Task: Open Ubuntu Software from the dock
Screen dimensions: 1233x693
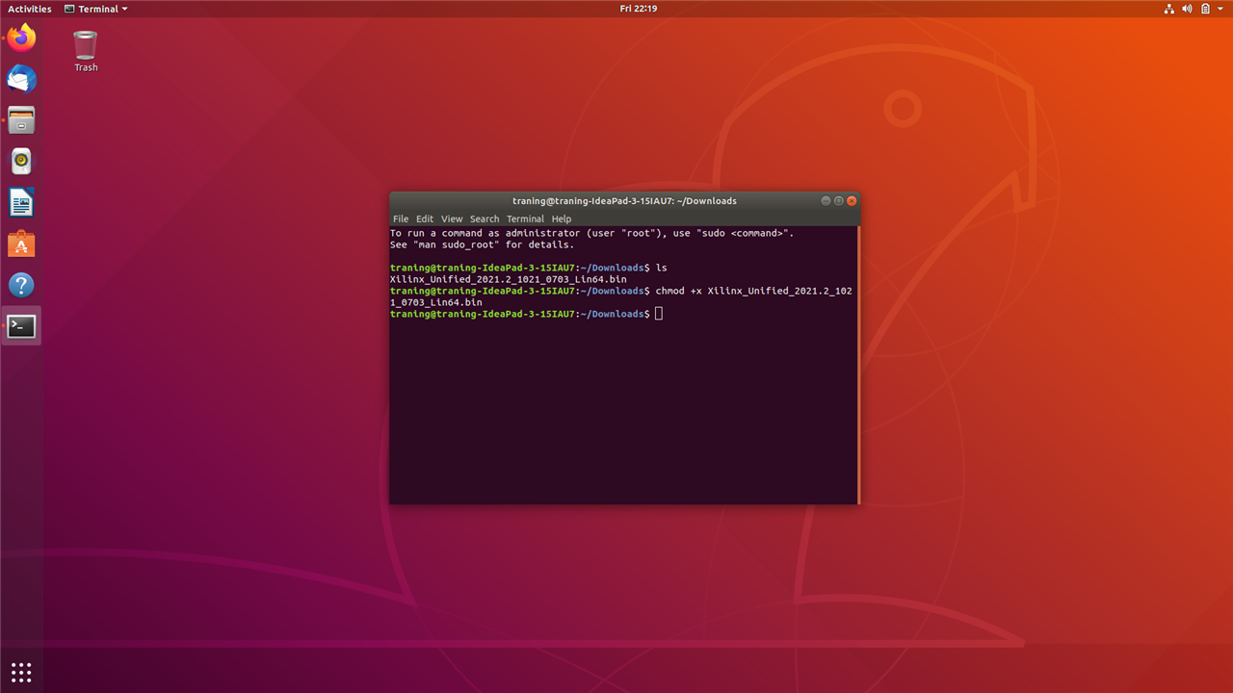Action: tap(21, 244)
